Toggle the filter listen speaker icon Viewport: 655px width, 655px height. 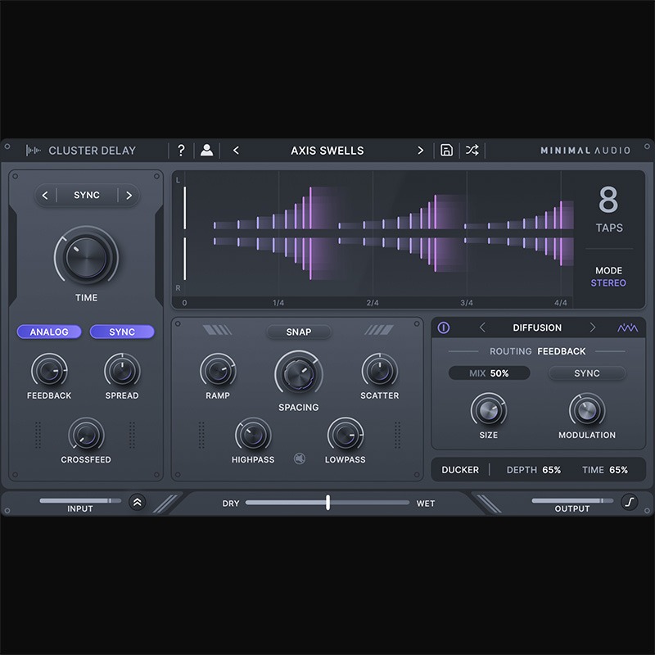[300, 458]
